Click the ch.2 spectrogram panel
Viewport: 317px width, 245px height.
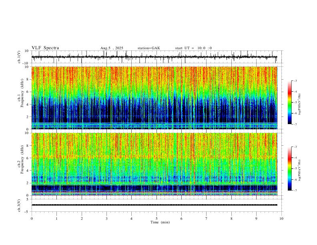tap(154, 164)
